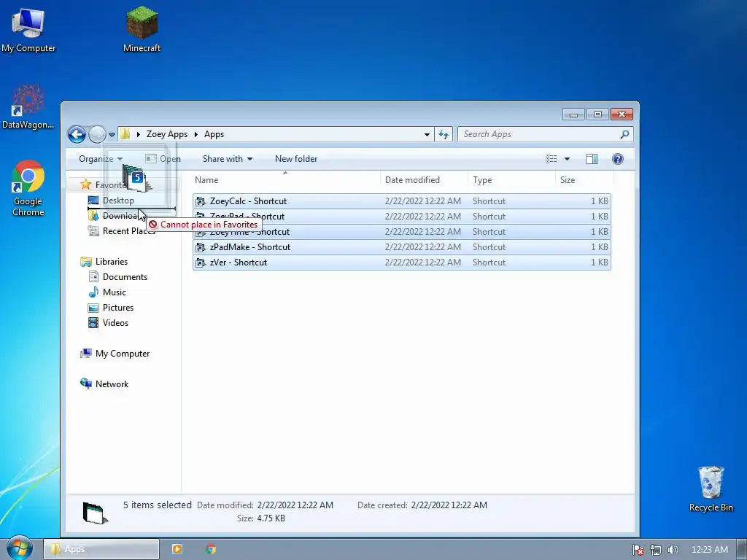
Task: Click the Network globe icon
Action: (86, 384)
